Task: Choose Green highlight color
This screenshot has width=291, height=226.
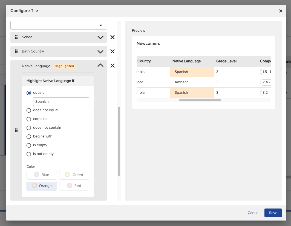Action: coord(74,175)
